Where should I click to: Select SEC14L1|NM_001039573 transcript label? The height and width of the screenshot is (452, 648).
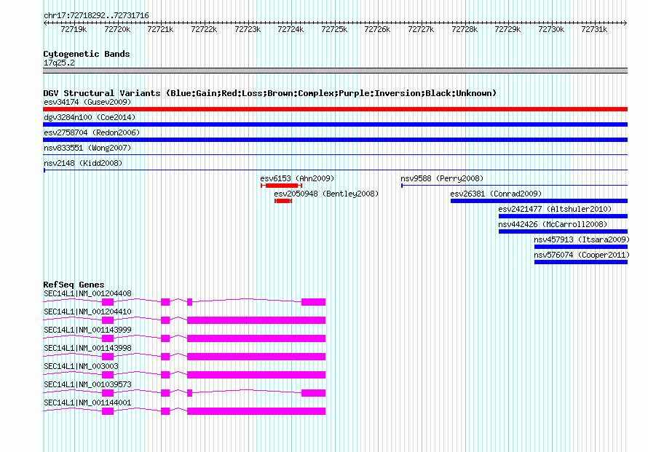tap(87, 384)
